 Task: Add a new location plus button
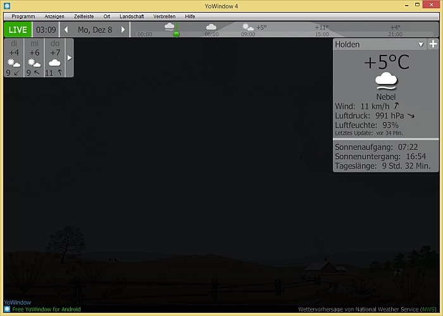pyautogui.click(x=433, y=44)
